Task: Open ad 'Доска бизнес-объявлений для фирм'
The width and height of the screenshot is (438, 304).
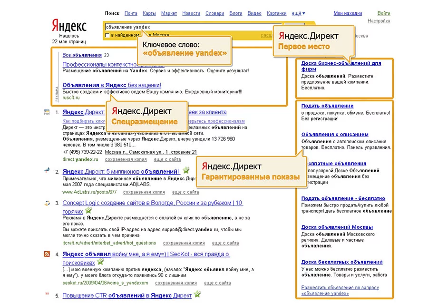Action: 341,66
